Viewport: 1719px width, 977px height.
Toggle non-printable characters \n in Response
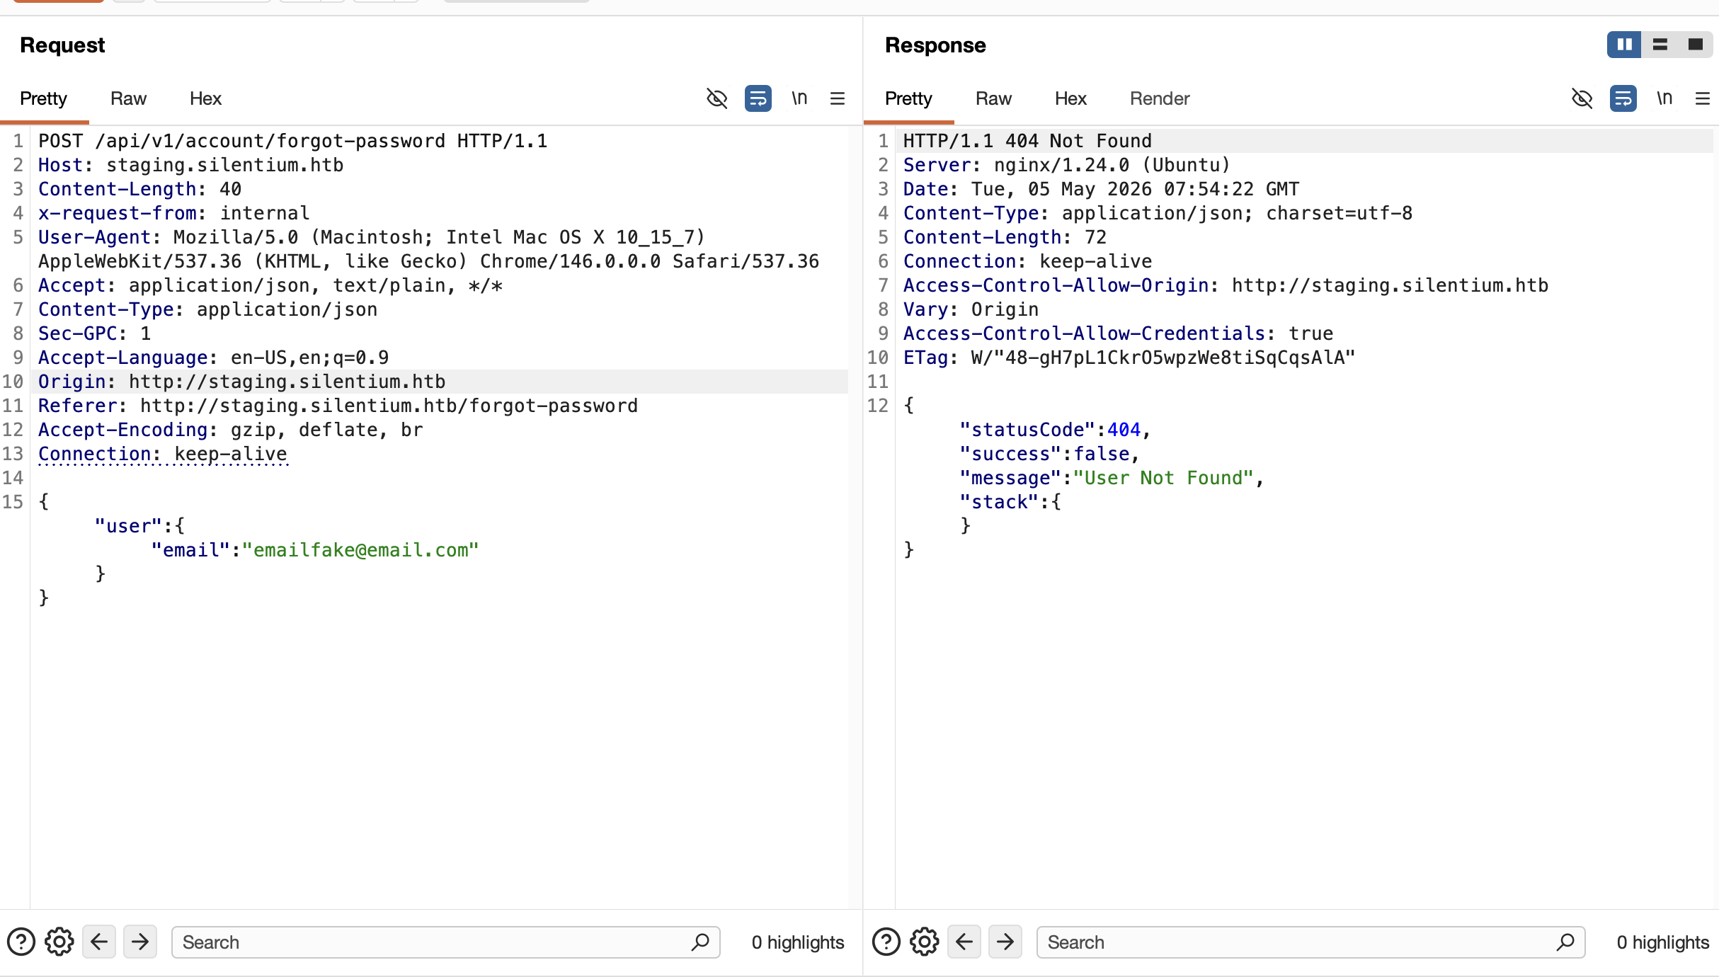click(x=1664, y=98)
